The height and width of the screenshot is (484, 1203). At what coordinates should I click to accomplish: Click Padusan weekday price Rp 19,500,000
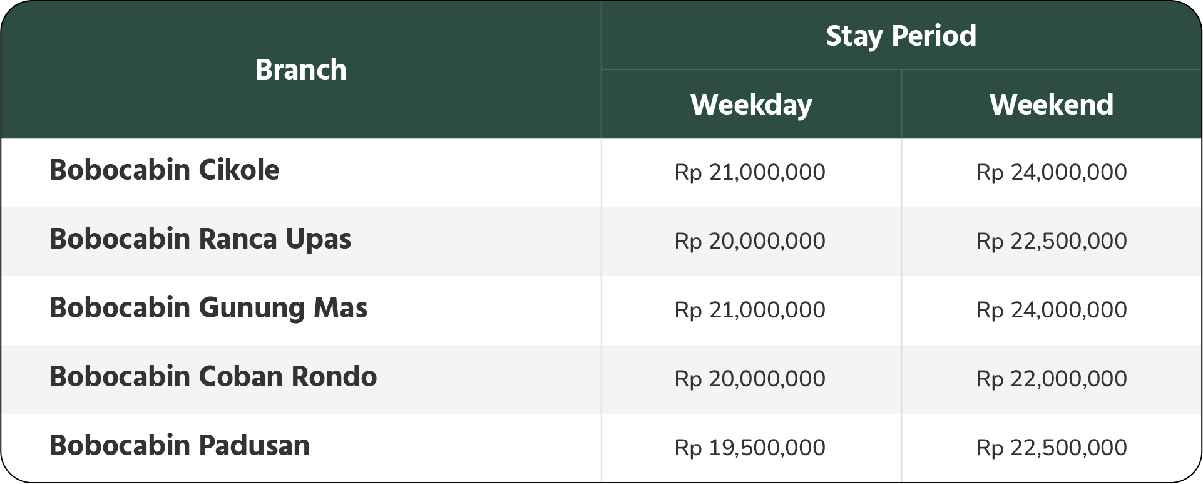point(750,448)
